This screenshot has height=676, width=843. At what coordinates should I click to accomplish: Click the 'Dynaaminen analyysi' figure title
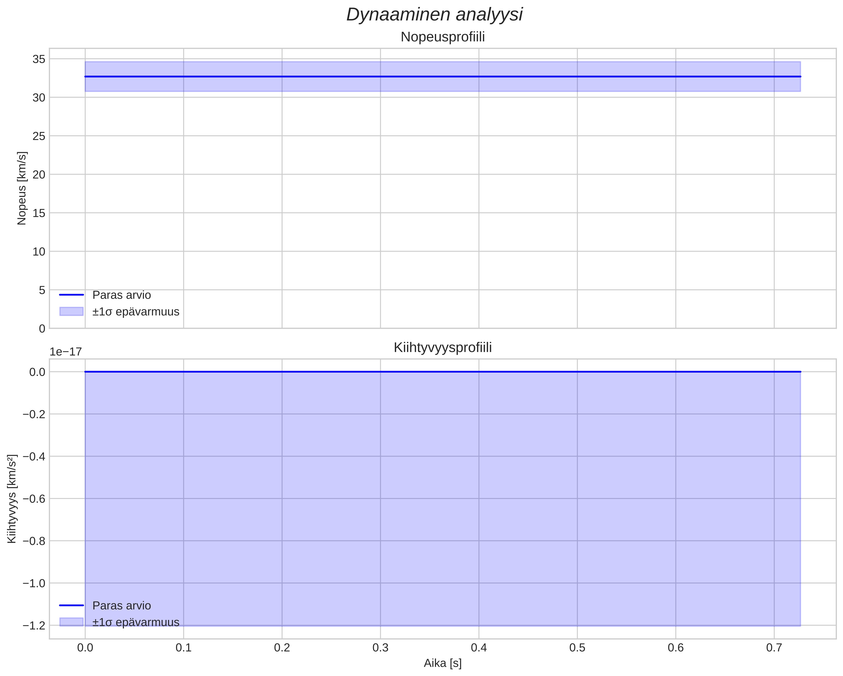coord(434,15)
